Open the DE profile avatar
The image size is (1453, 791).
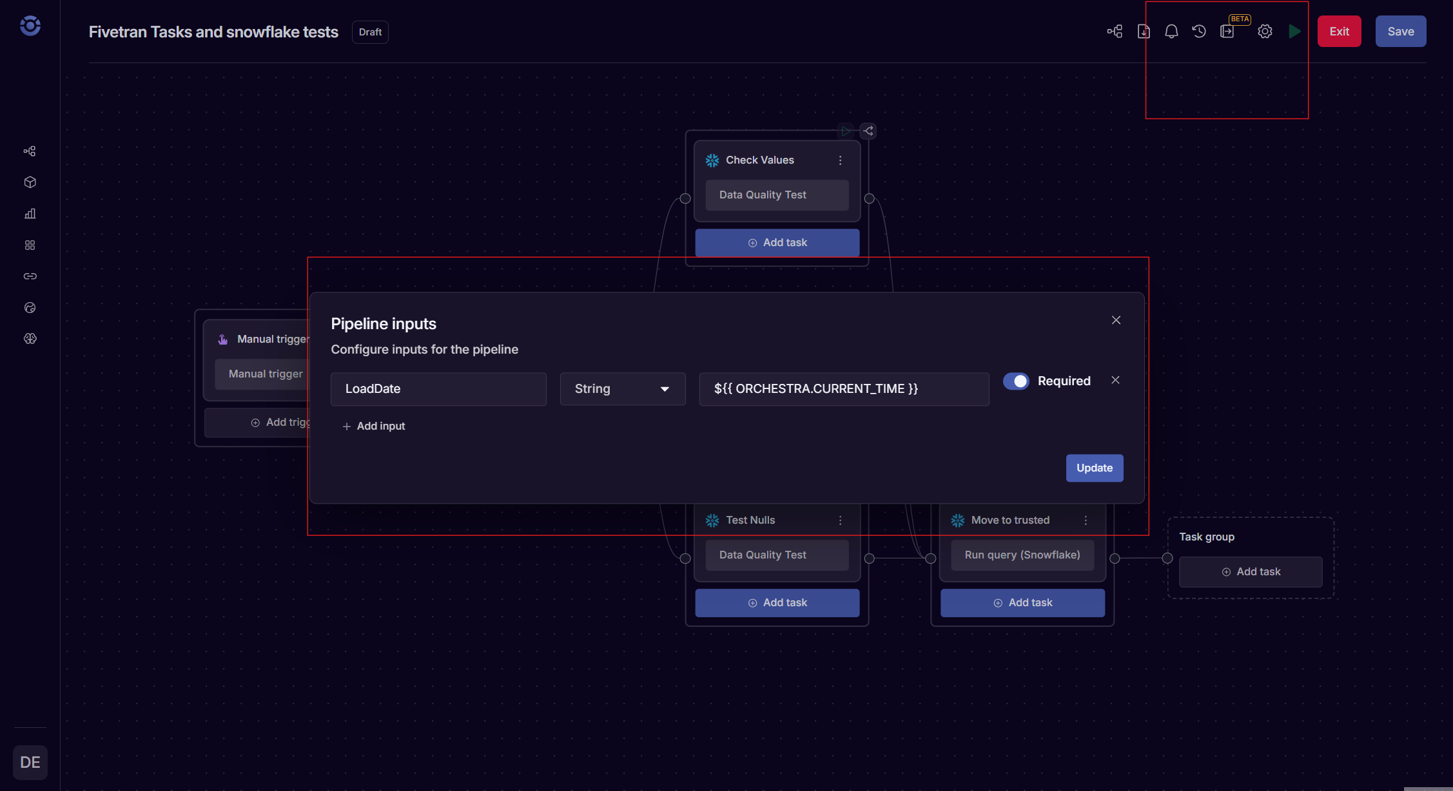30,762
